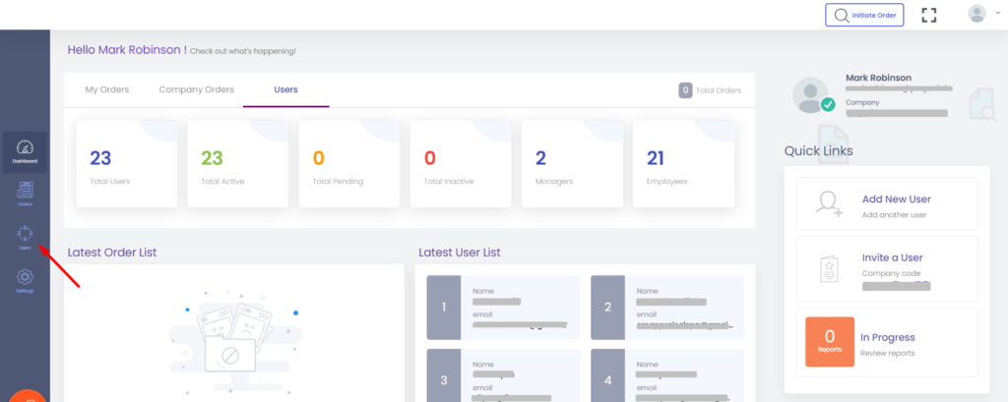Viewport: 1008px width, 402px height.
Task: Switch to the My Orders tab
Action: 106,89
